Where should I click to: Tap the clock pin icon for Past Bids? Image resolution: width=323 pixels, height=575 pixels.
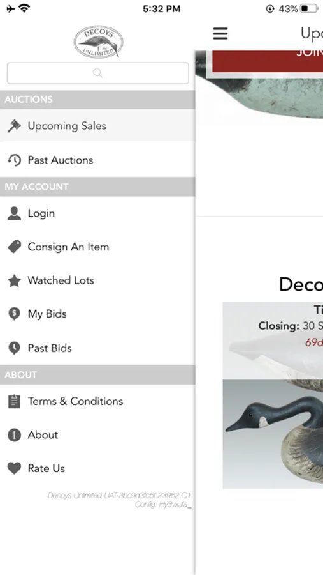[x=14, y=348]
